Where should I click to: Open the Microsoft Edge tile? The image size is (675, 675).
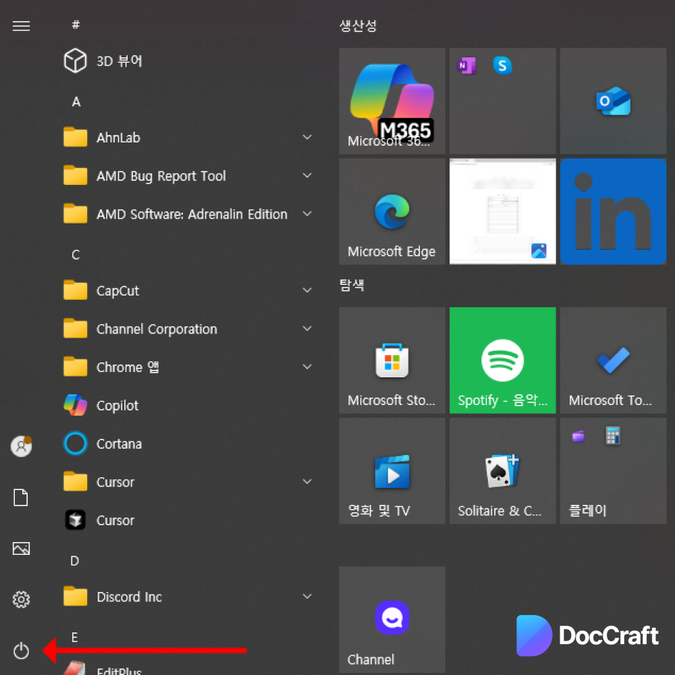[391, 211]
